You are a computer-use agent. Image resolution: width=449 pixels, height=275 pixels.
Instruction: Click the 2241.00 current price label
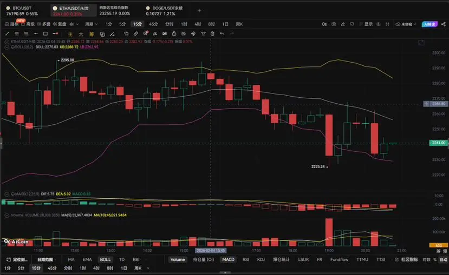click(x=438, y=143)
